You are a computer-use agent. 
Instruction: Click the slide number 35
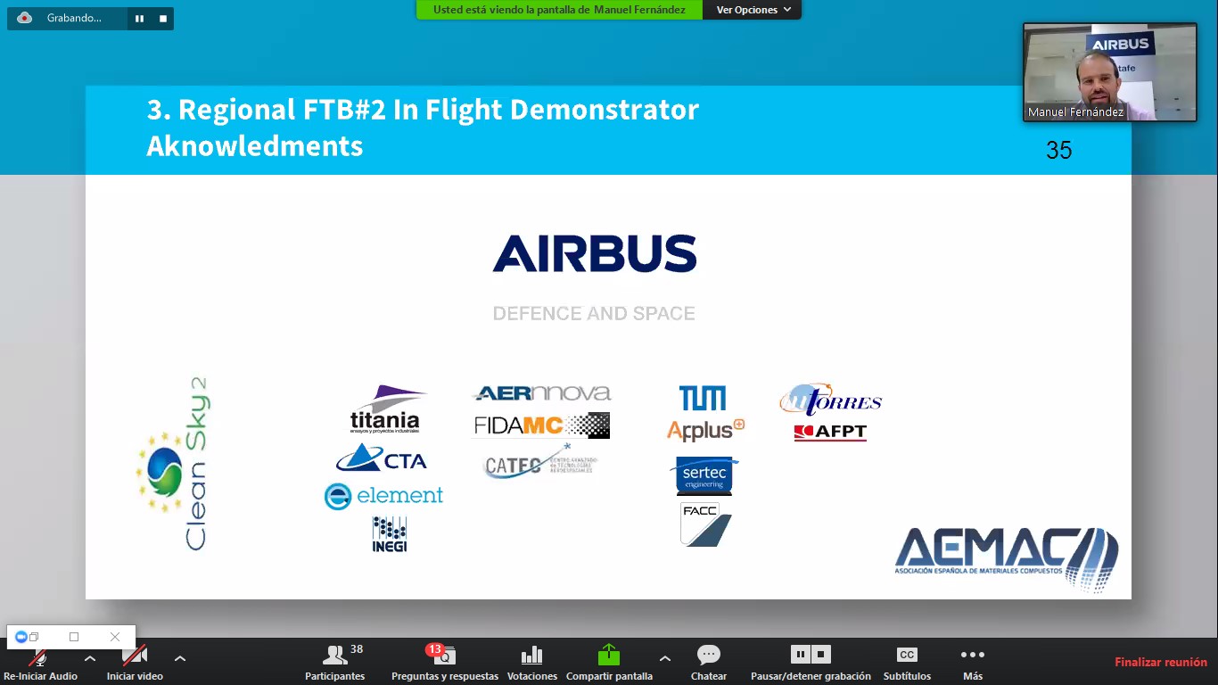tap(1058, 150)
